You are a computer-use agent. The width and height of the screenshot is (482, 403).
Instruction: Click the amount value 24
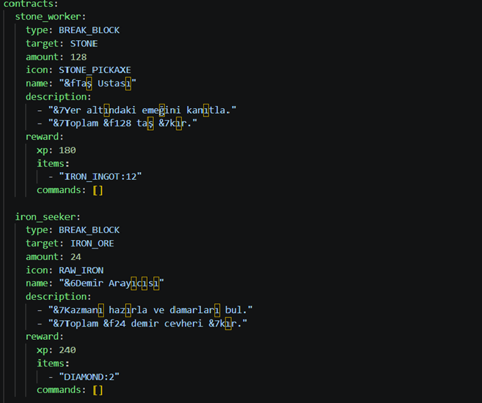(x=76, y=257)
